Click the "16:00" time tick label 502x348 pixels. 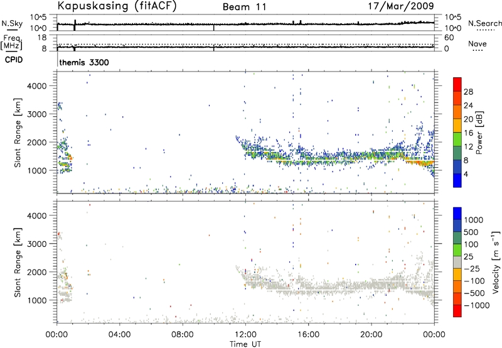pos(308,335)
